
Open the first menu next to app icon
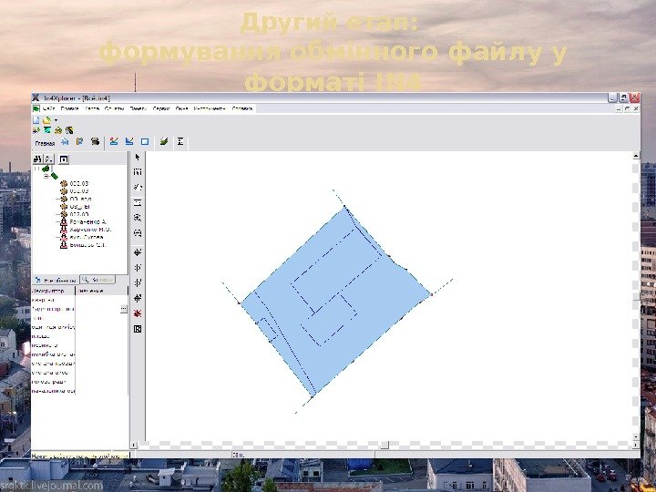[49, 108]
